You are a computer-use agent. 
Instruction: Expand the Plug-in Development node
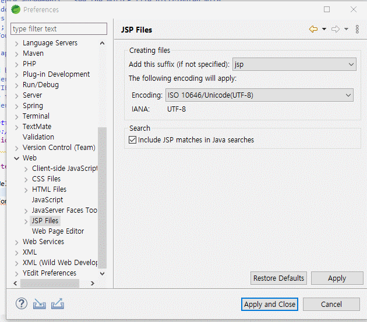(x=17, y=75)
